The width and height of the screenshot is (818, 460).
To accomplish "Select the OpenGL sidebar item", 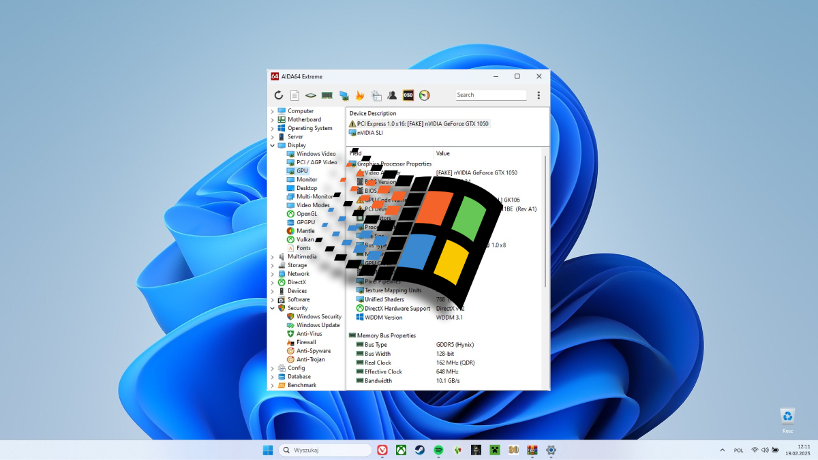I will (307, 213).
